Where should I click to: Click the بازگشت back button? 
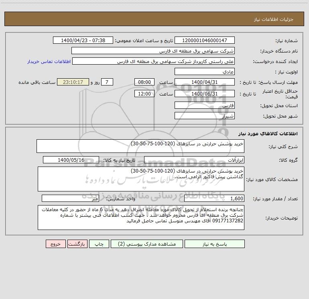77,244
